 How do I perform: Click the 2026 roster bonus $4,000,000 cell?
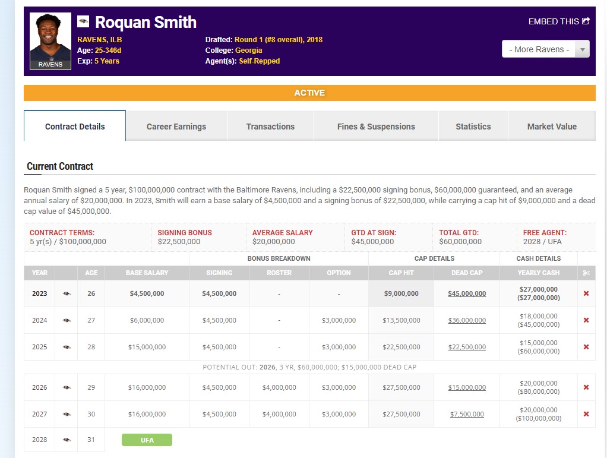pyautogui.click(x=279, y=387)
